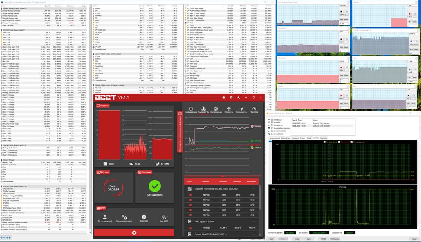
Task: Click the 12 threads setting icon
Action: 105,217
